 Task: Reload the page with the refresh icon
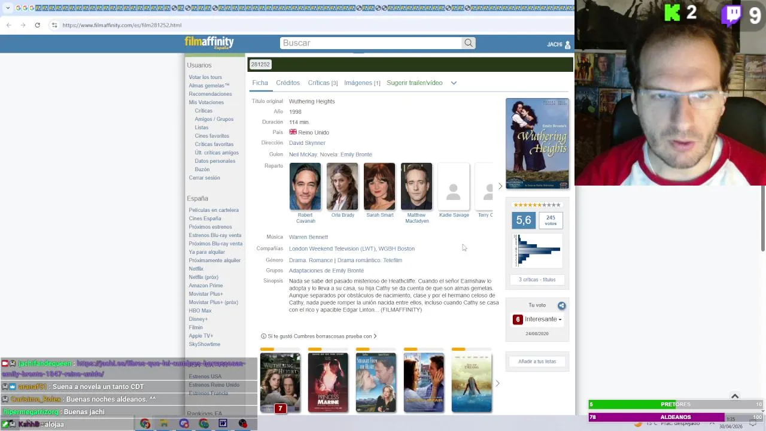[x=37, y=25]
